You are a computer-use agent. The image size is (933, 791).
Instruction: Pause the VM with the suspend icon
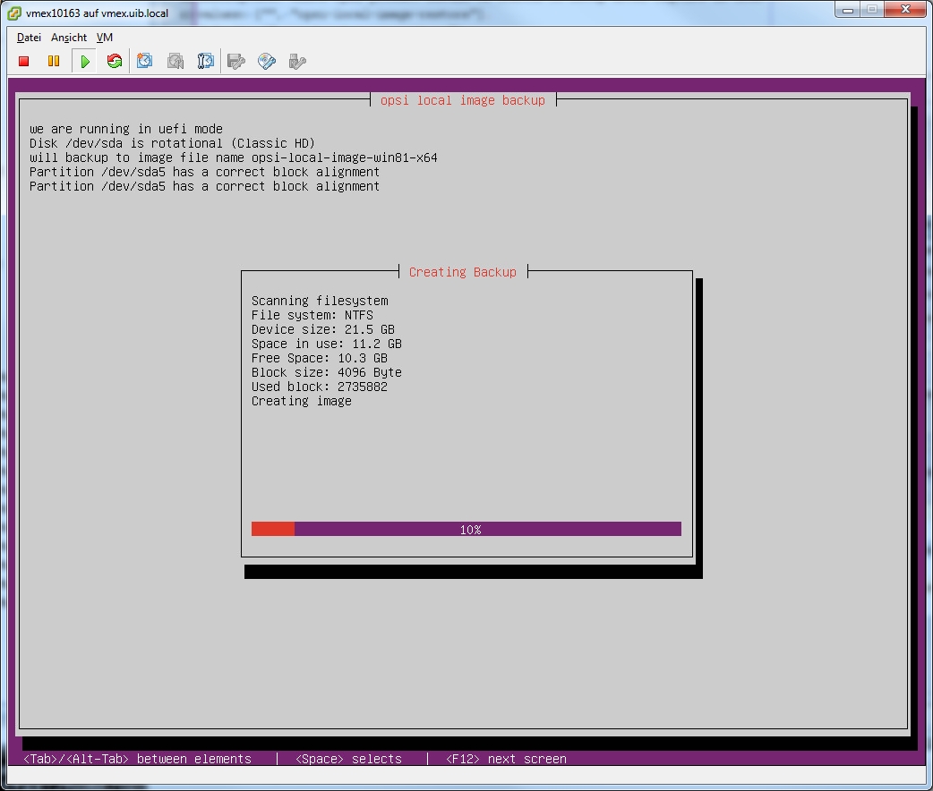click(x=54, y=61)
